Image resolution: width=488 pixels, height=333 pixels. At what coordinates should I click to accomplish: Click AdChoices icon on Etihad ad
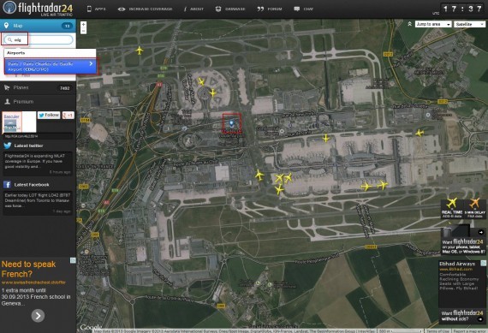(484, 264)
